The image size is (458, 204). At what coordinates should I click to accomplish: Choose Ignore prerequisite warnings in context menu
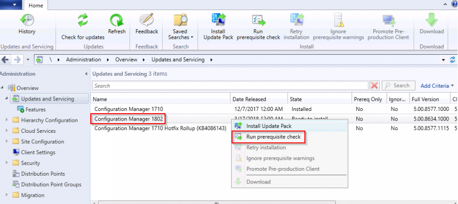[x=289, y=158]
